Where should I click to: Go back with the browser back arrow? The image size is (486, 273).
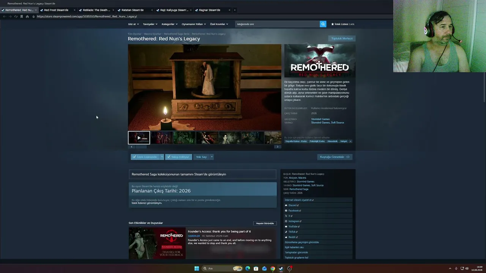4,16
